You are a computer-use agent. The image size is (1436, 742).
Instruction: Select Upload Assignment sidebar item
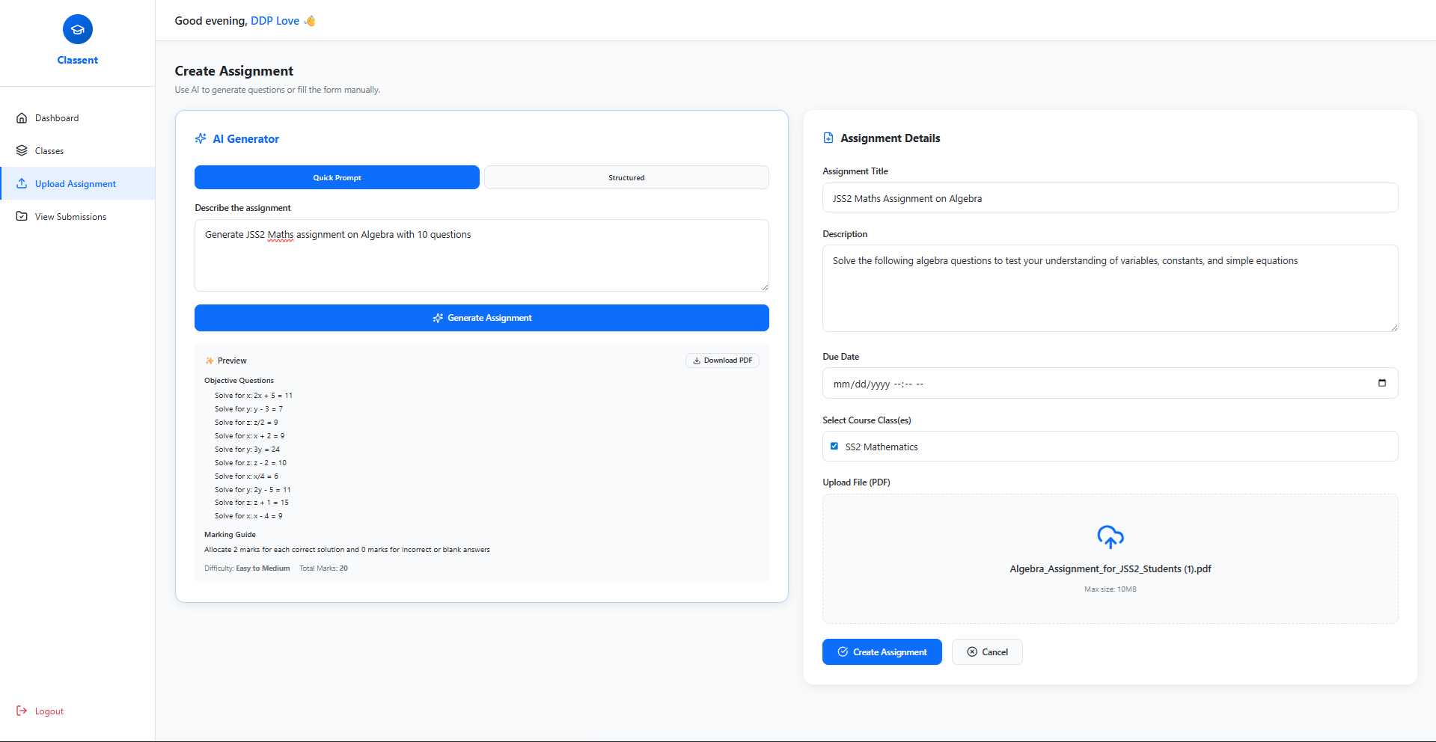pyautogui.click(x=78, y=184)
